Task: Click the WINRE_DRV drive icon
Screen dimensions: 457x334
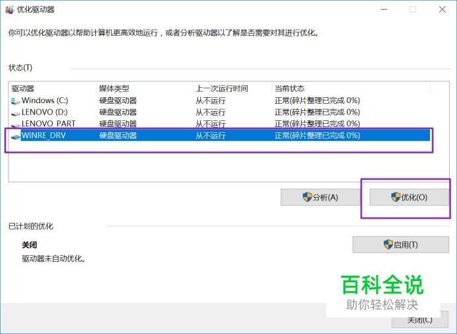Action: point(15,136)
